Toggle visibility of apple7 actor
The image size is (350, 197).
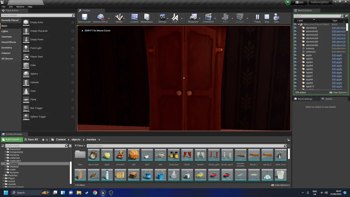pyautogui.click(x=295, y=76)
